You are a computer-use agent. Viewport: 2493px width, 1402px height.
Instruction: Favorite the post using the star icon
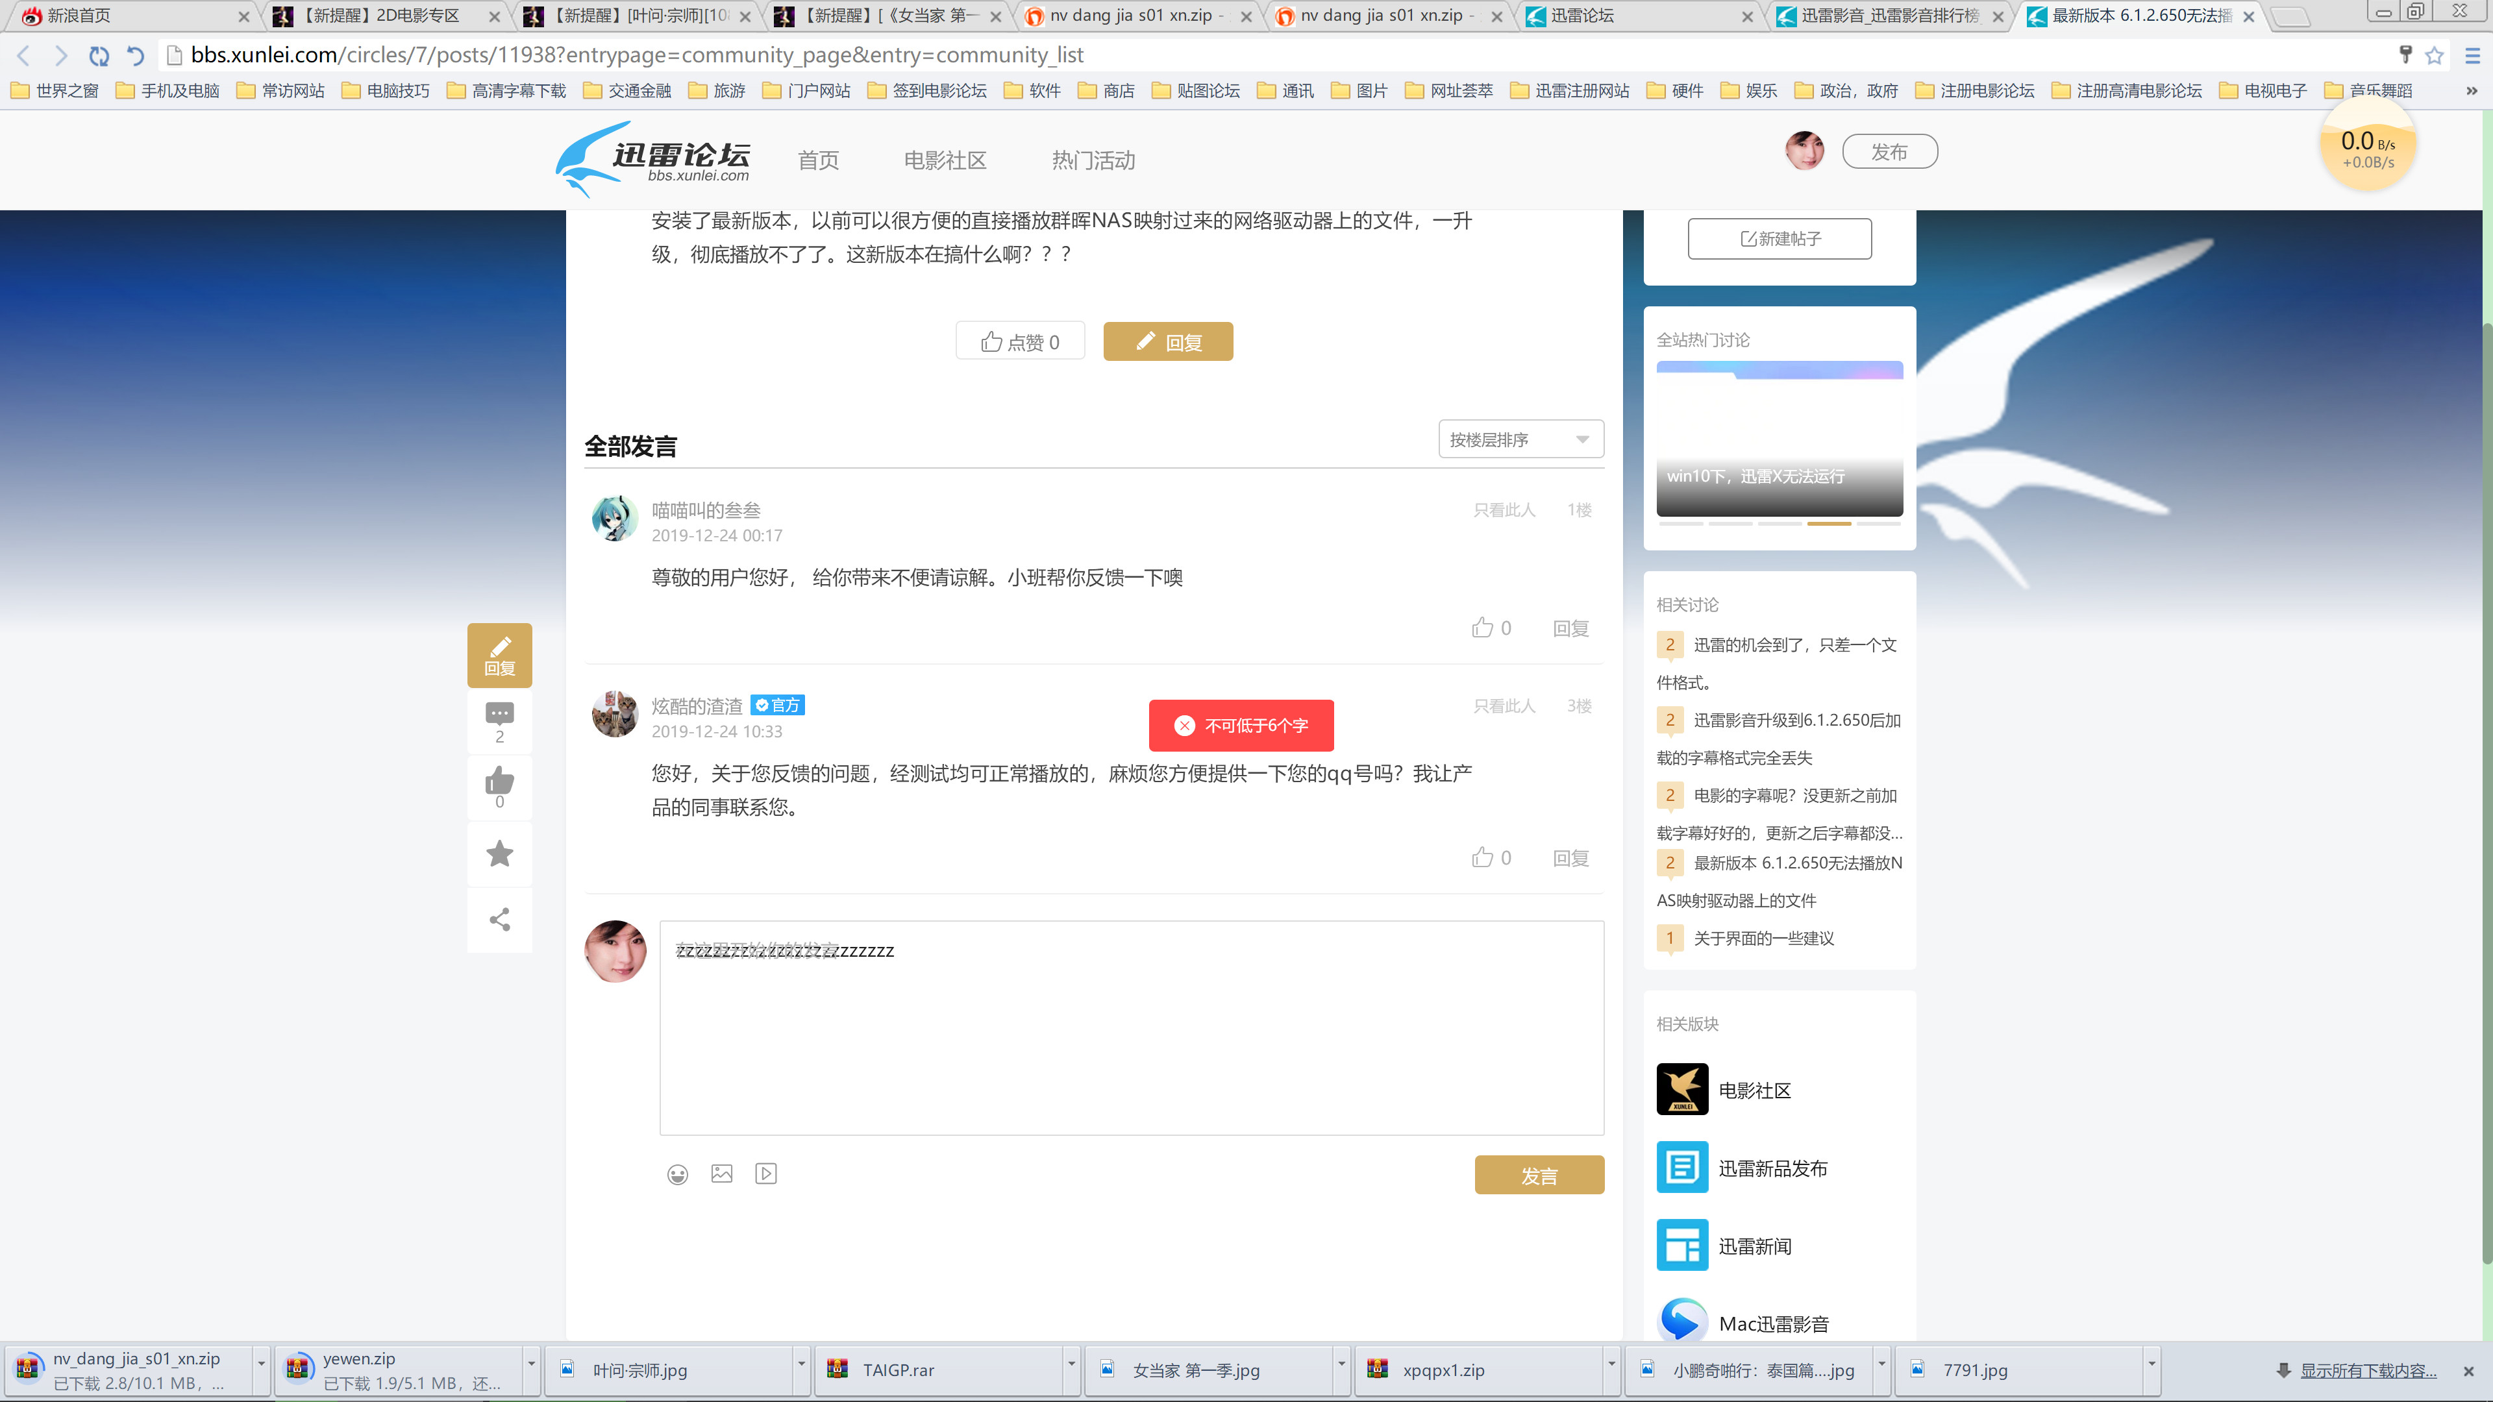(499, 852)
